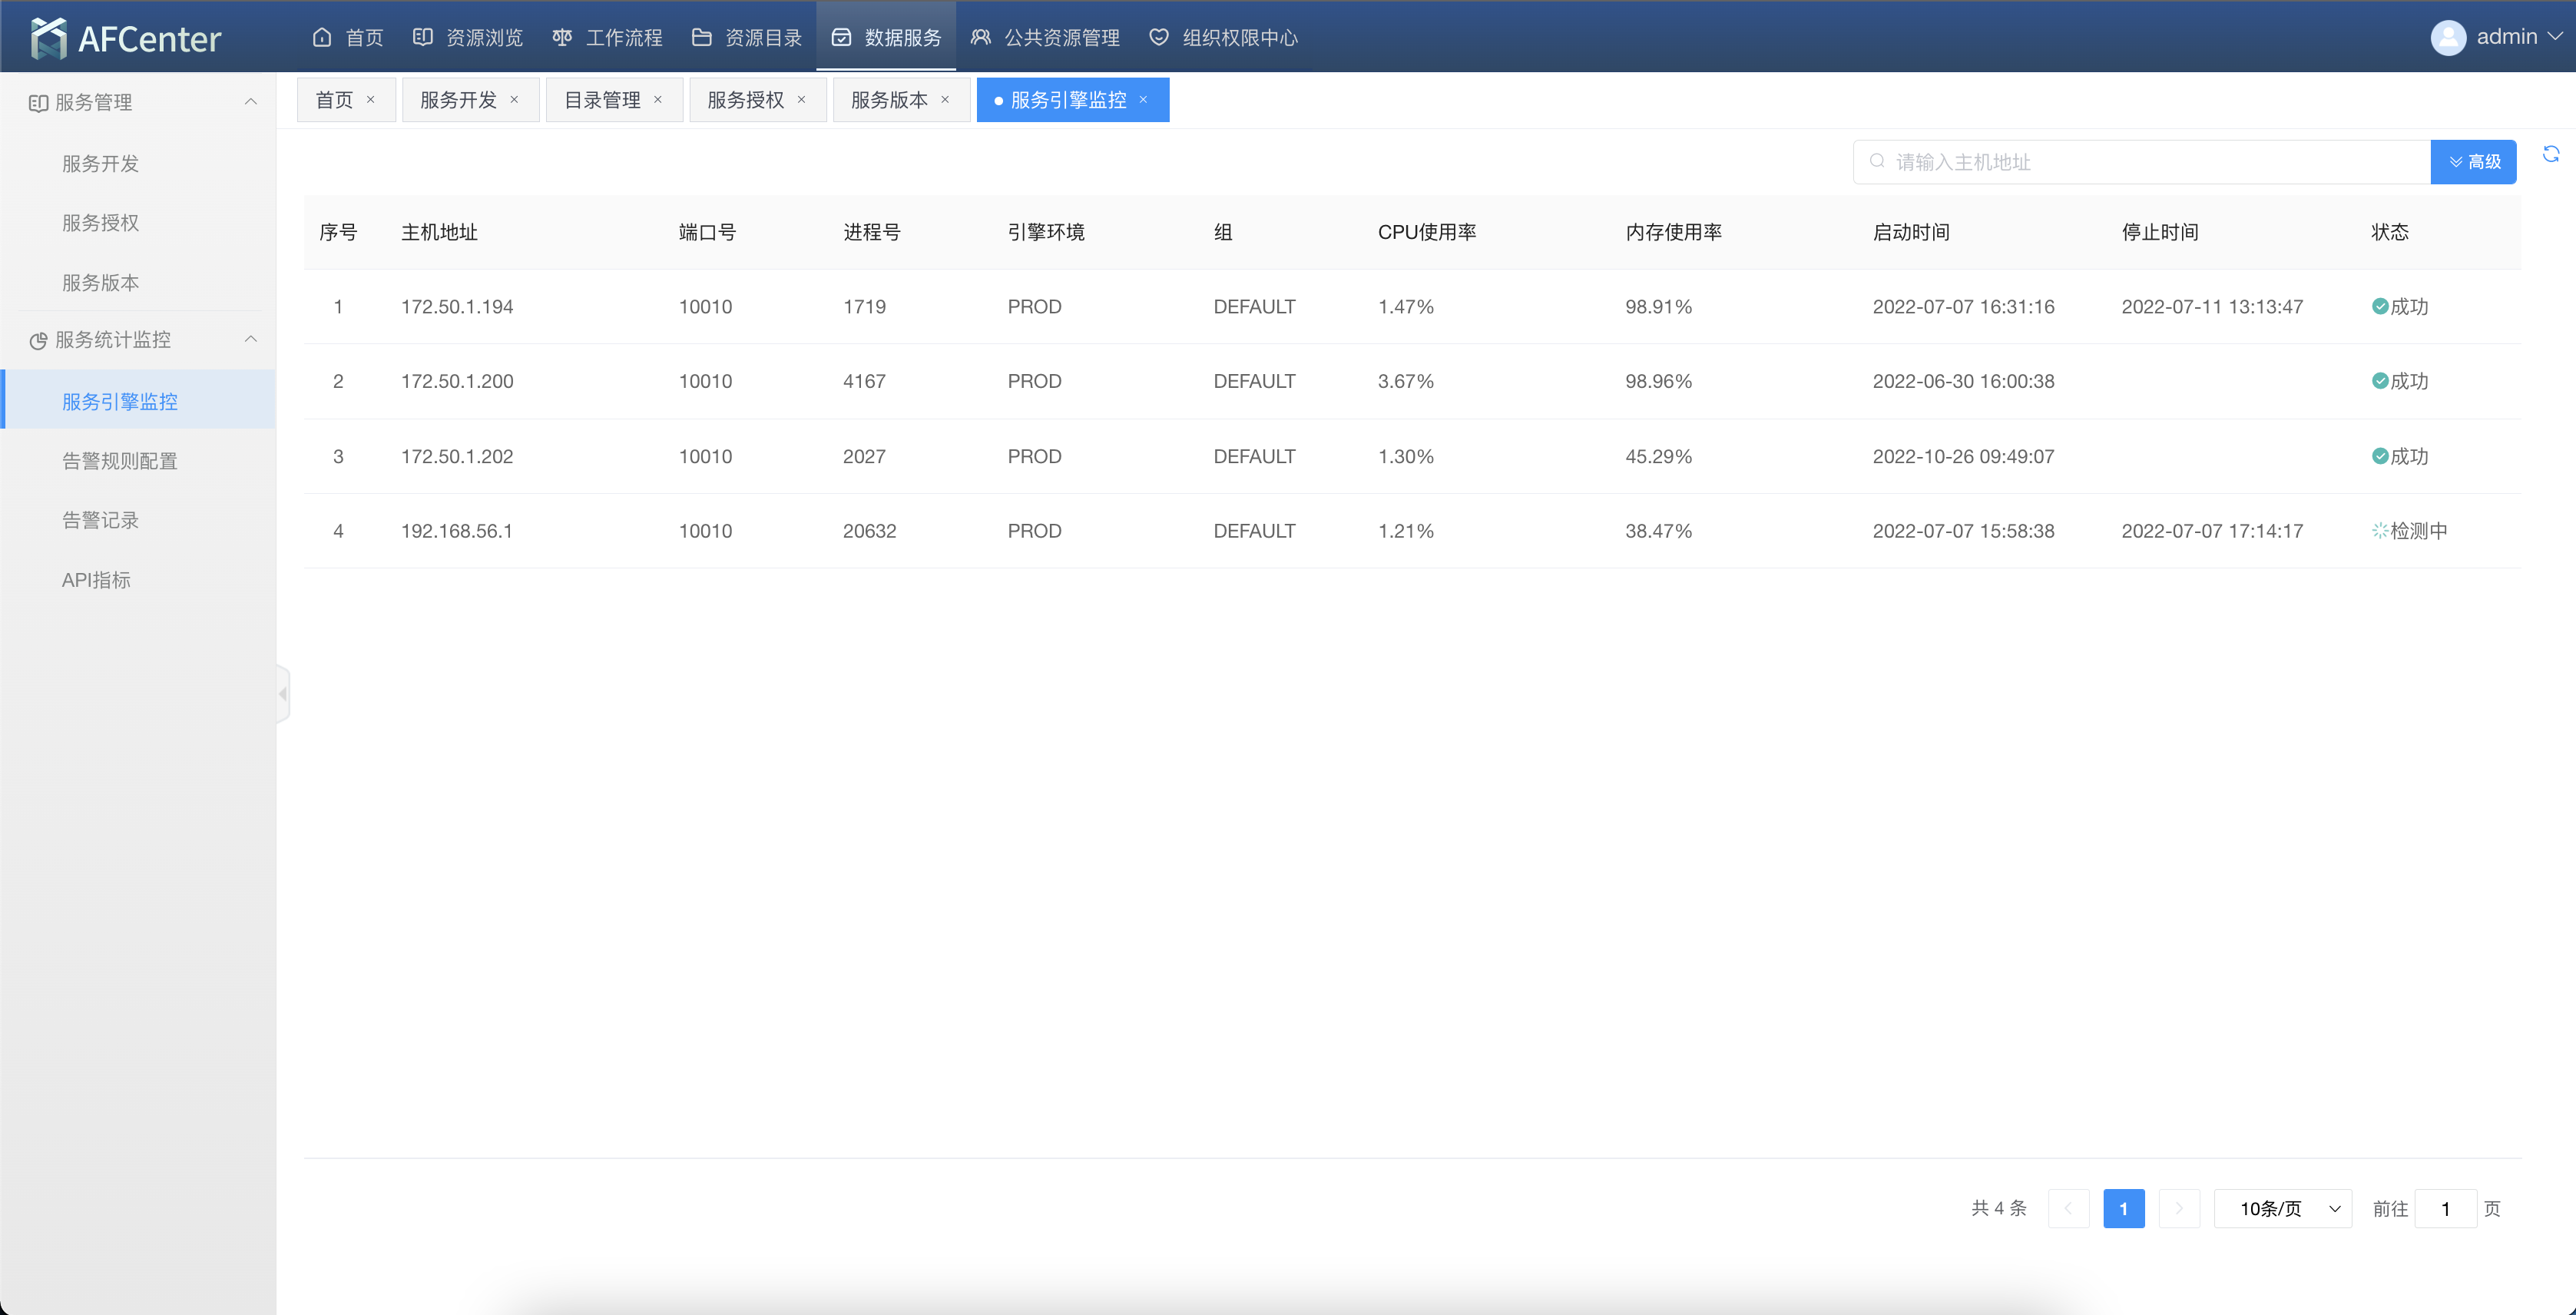Close the 服务引擎监控 tab with its x
Image resolution: width=2576 pixels, height=1315 pixels.
[x=1143, y=100]
